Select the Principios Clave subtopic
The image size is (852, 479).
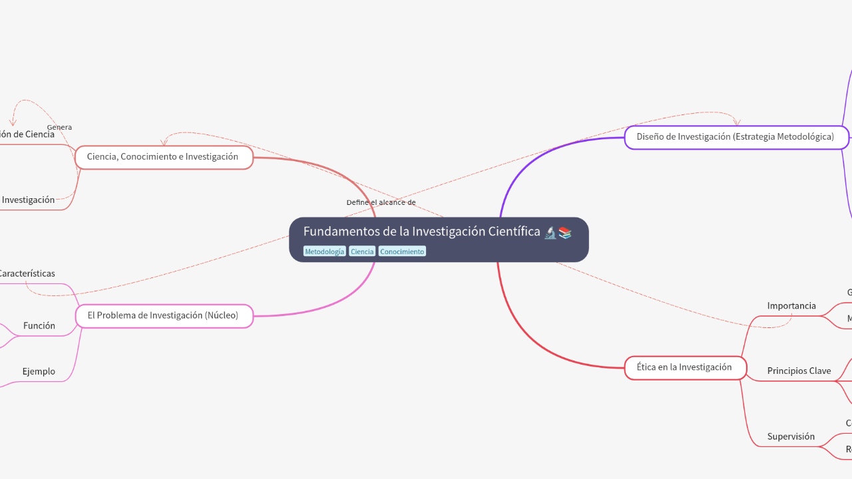(x=799, y=371)
